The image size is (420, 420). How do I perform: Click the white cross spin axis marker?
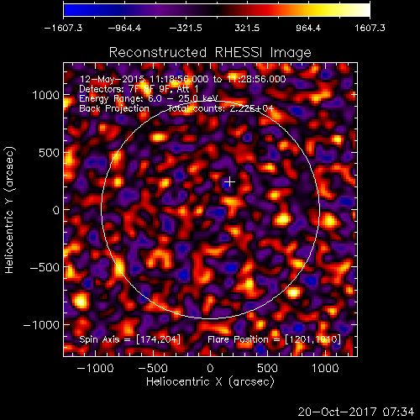pos(230,182)
